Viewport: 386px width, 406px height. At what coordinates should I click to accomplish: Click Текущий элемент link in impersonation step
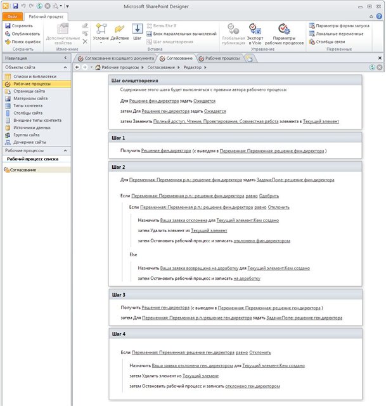[x=321, y=121]
